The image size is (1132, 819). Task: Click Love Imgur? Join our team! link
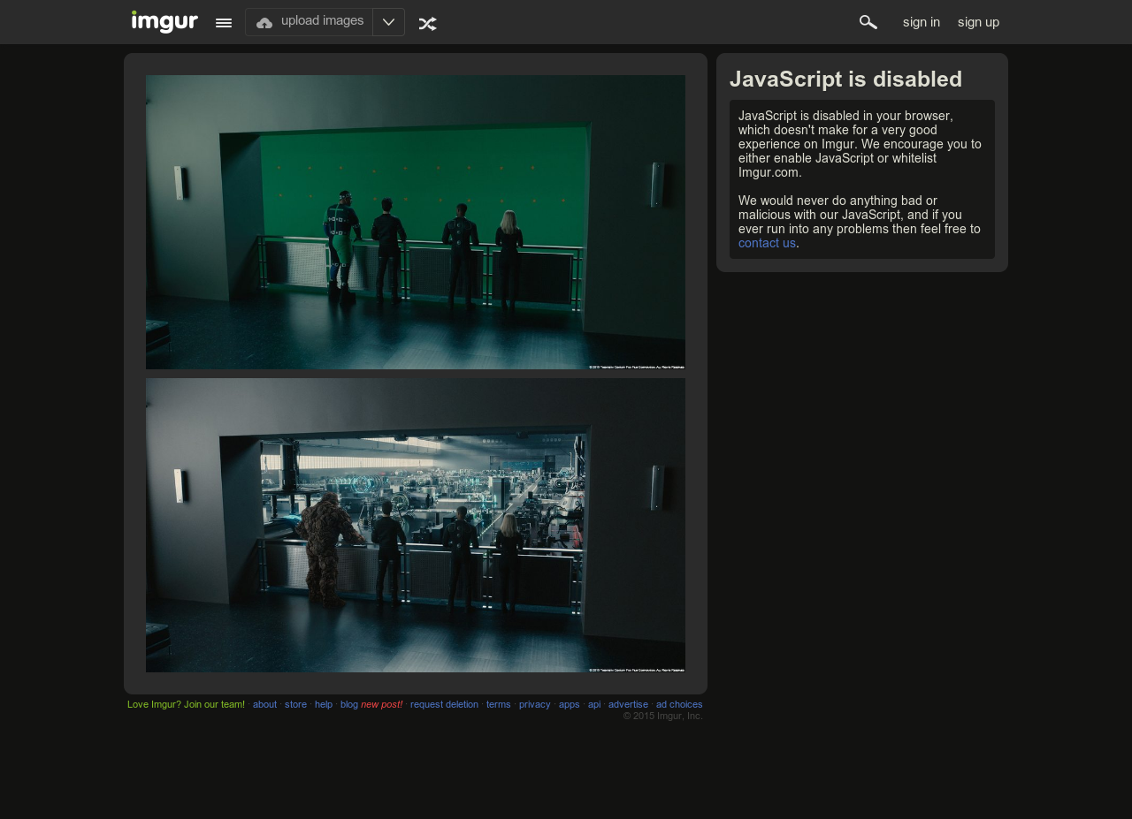pos(186,704)
